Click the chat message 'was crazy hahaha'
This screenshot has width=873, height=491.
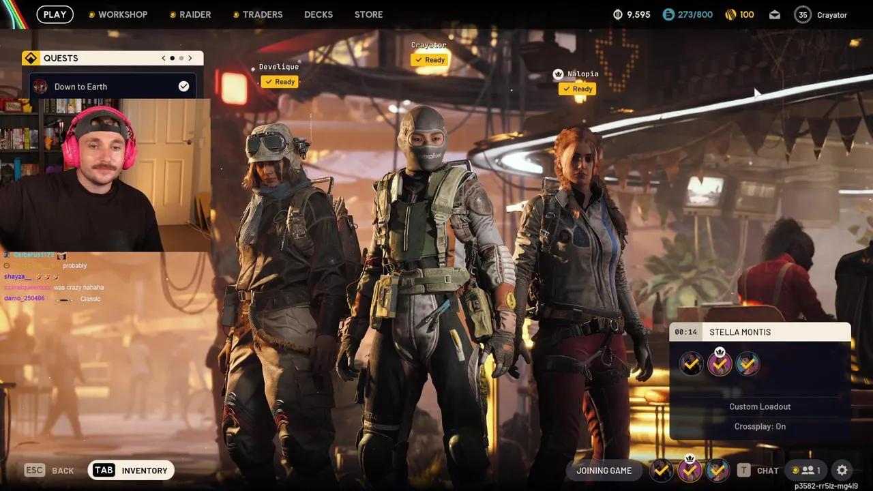click(78, 288)
